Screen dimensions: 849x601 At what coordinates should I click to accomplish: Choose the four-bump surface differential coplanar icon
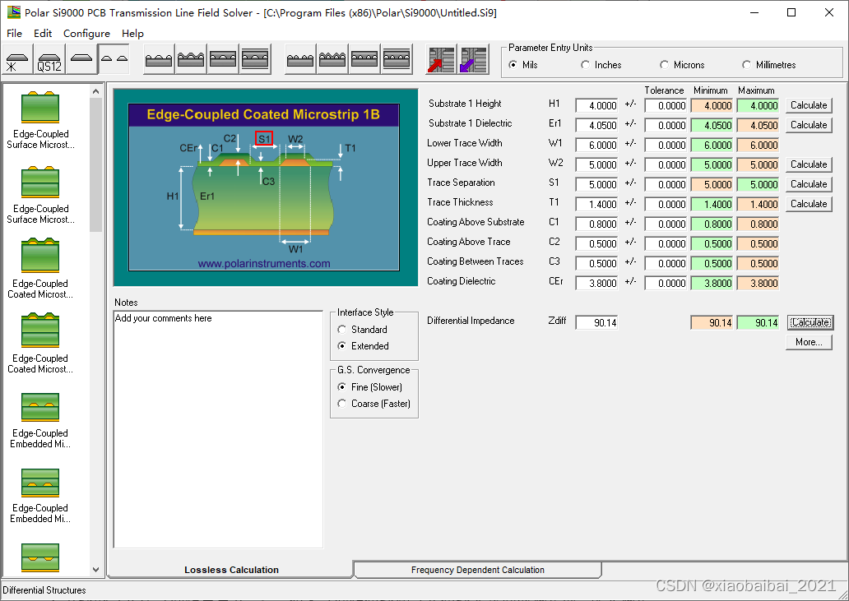click(300, 59)
